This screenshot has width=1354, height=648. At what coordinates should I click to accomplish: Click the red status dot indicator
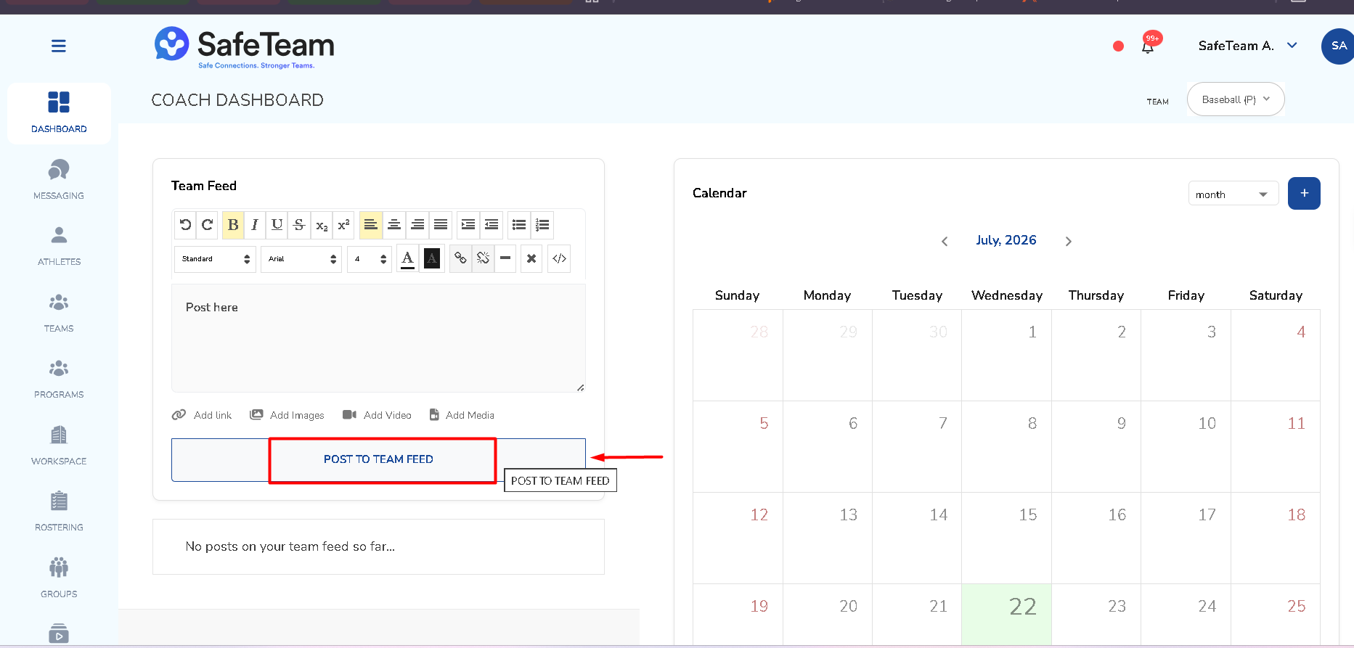[x=1118, y=46]
